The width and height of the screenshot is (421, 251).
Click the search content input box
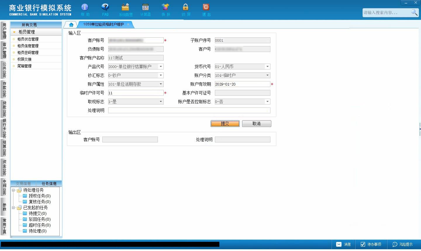387,13
